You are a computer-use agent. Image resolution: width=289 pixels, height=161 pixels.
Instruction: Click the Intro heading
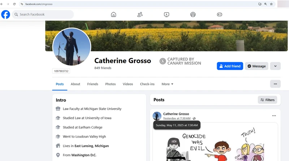coord(61,100)
